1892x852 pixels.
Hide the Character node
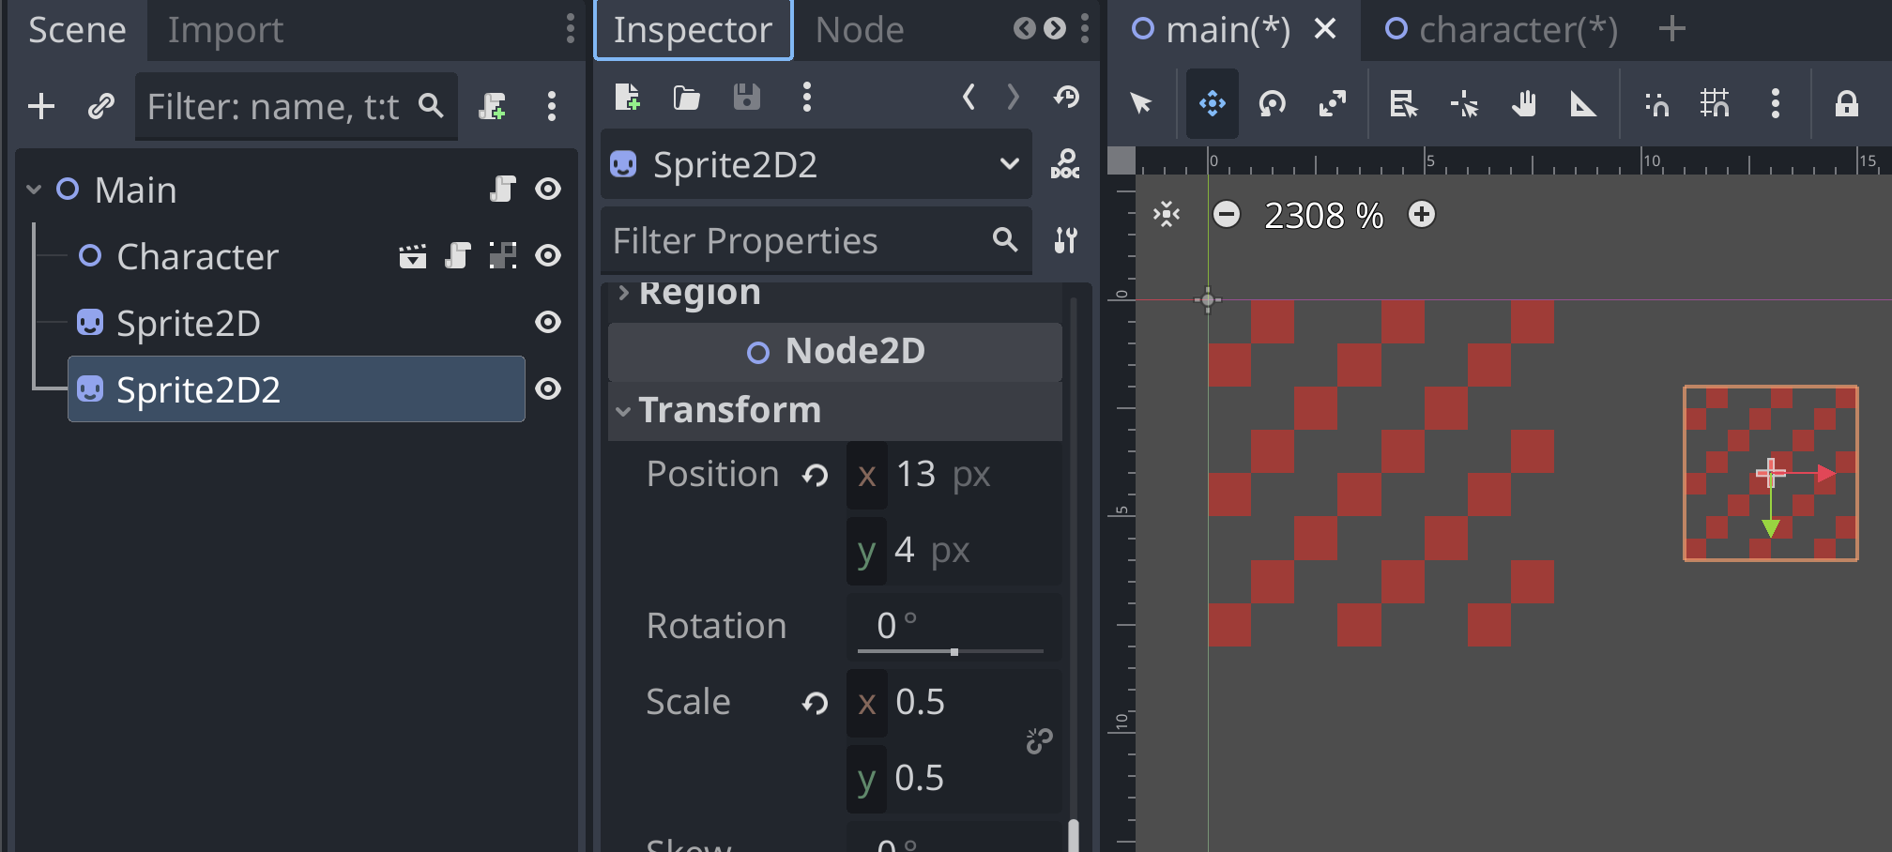pos(548,255)
